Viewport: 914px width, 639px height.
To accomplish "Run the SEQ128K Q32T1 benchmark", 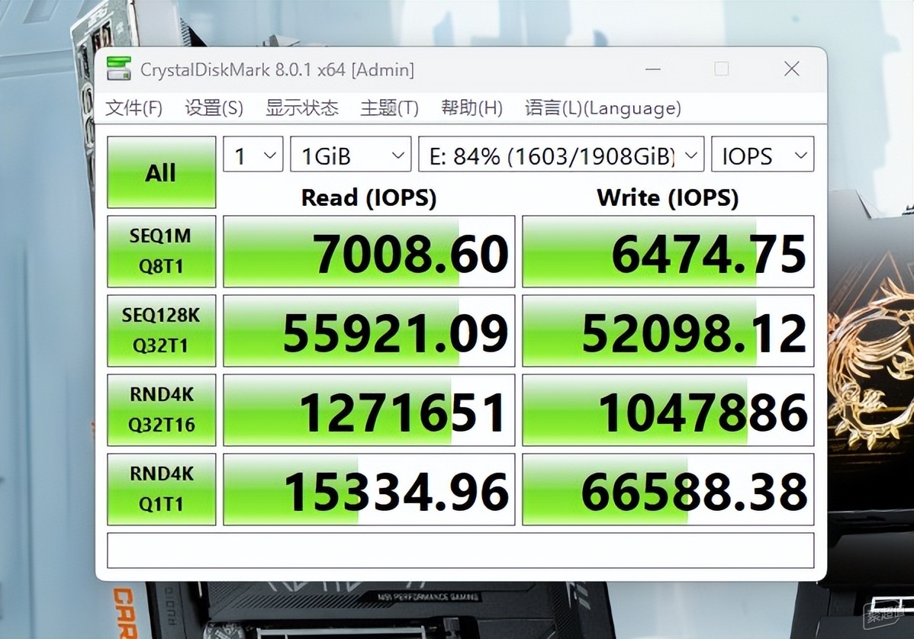I will [161, 331].
